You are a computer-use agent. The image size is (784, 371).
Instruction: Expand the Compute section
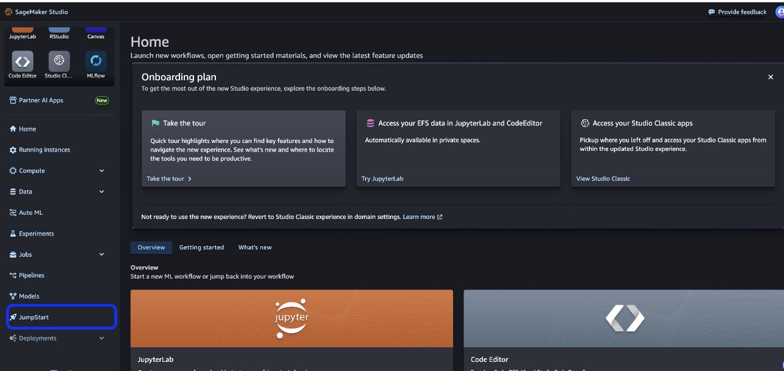point(102,171)
